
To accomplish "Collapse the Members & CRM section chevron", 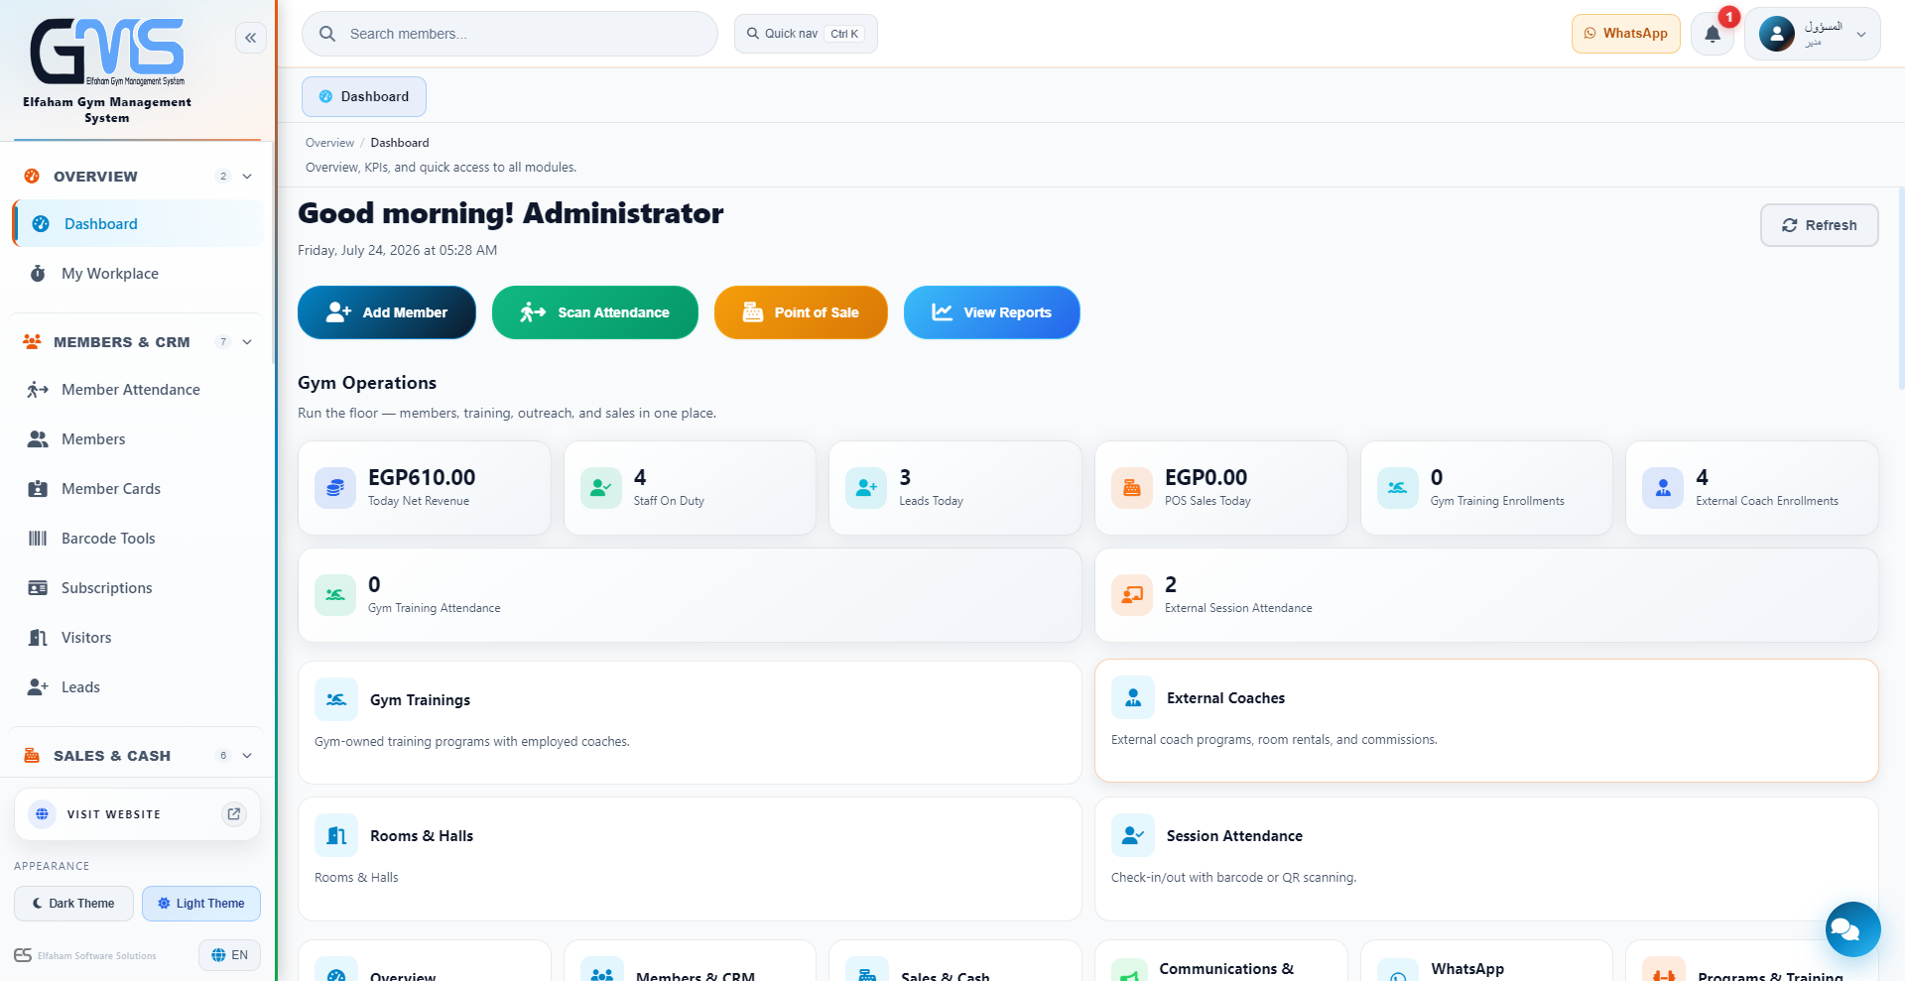I will click(x=247, y=342).
